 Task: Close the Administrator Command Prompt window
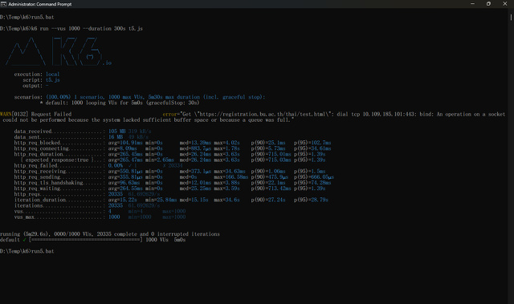(505, 4)
